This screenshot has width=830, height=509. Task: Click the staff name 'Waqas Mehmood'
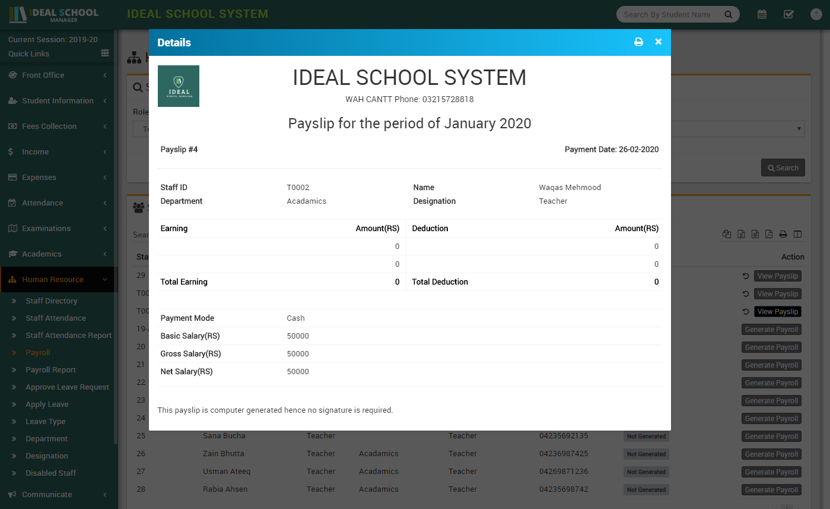(570, 188)
